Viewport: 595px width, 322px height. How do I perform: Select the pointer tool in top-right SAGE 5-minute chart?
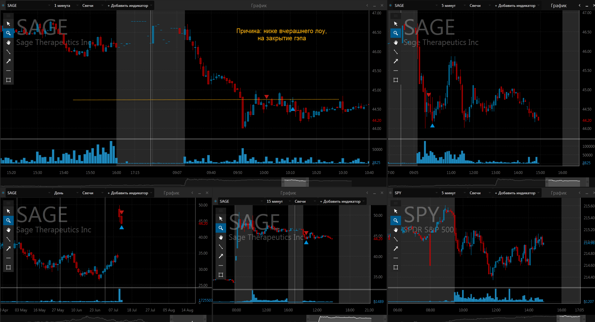[396, 24]
